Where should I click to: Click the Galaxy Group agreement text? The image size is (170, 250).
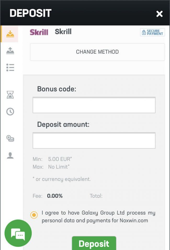click(98, 217)
